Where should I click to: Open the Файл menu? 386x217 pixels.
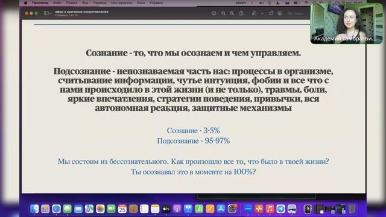(x=57, y=2)
